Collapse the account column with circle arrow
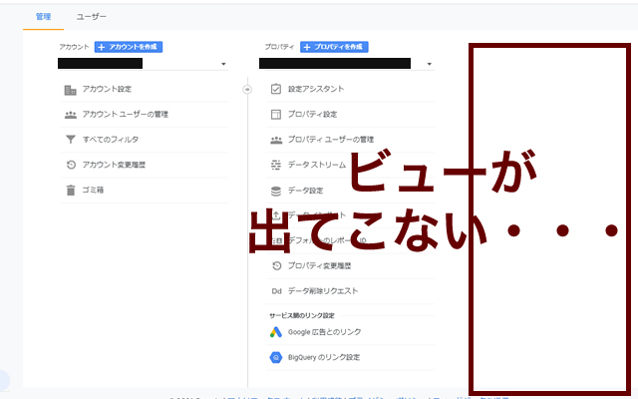 pyautogui.click(x=247, y=89)
